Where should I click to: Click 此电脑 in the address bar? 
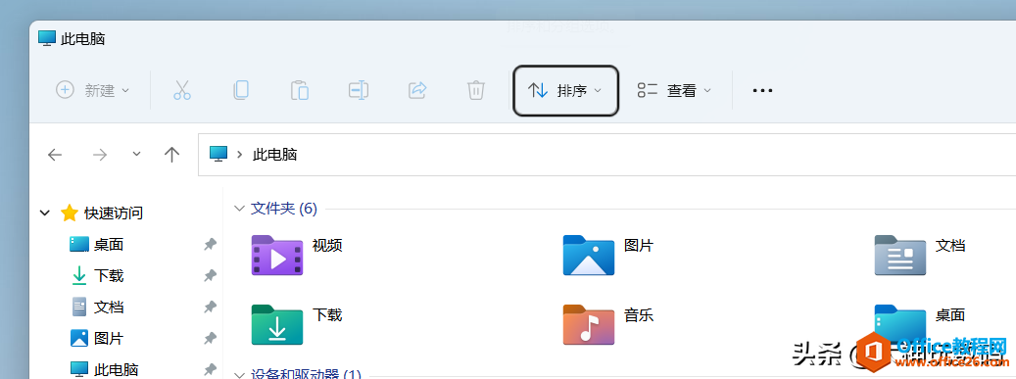click(x=274, y=155)
